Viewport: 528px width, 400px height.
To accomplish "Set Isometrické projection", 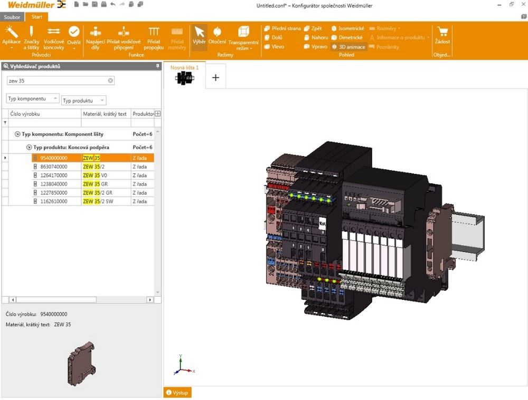I will click(348, 28).
